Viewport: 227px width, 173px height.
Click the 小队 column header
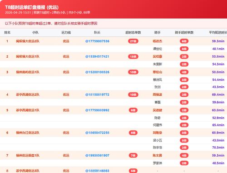point(35,32)
